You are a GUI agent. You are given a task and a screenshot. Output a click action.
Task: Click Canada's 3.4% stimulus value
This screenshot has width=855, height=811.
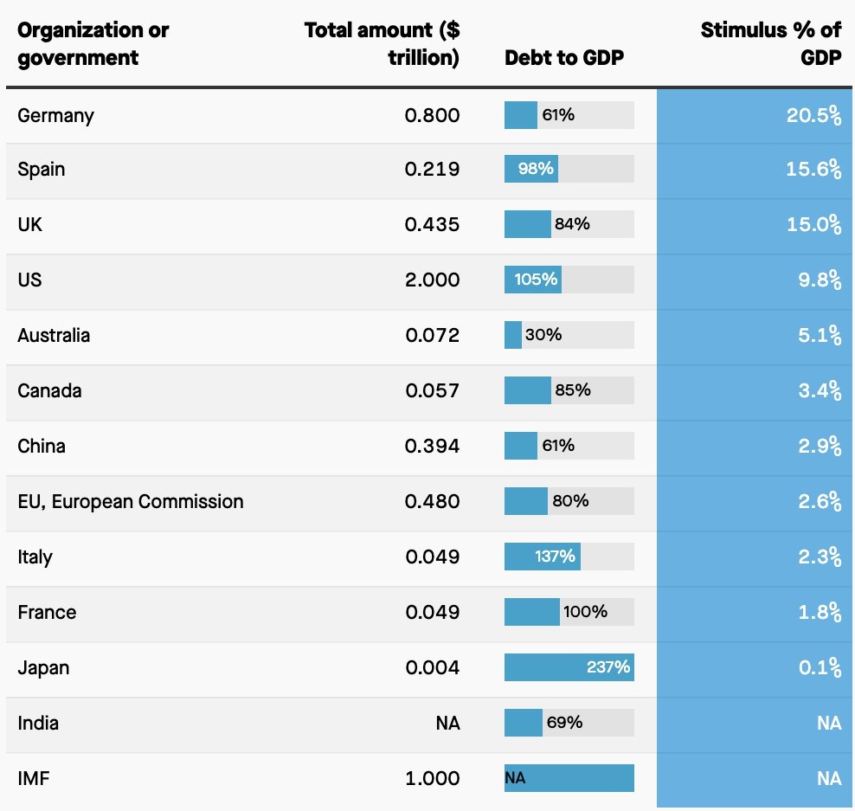(819, 390)
